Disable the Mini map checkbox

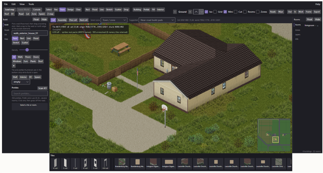pyautogui.click(x=225, y=12)
